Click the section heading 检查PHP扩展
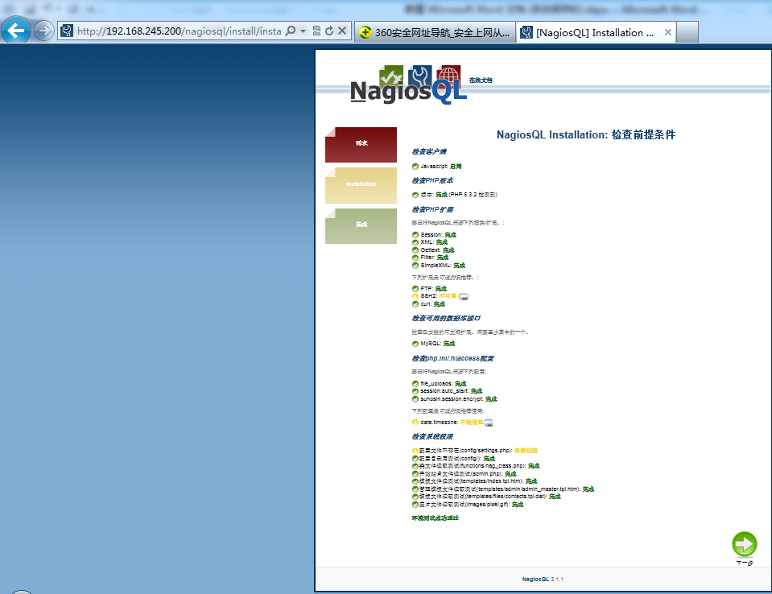This screenshot has width=772, height=594. [432, 209]
